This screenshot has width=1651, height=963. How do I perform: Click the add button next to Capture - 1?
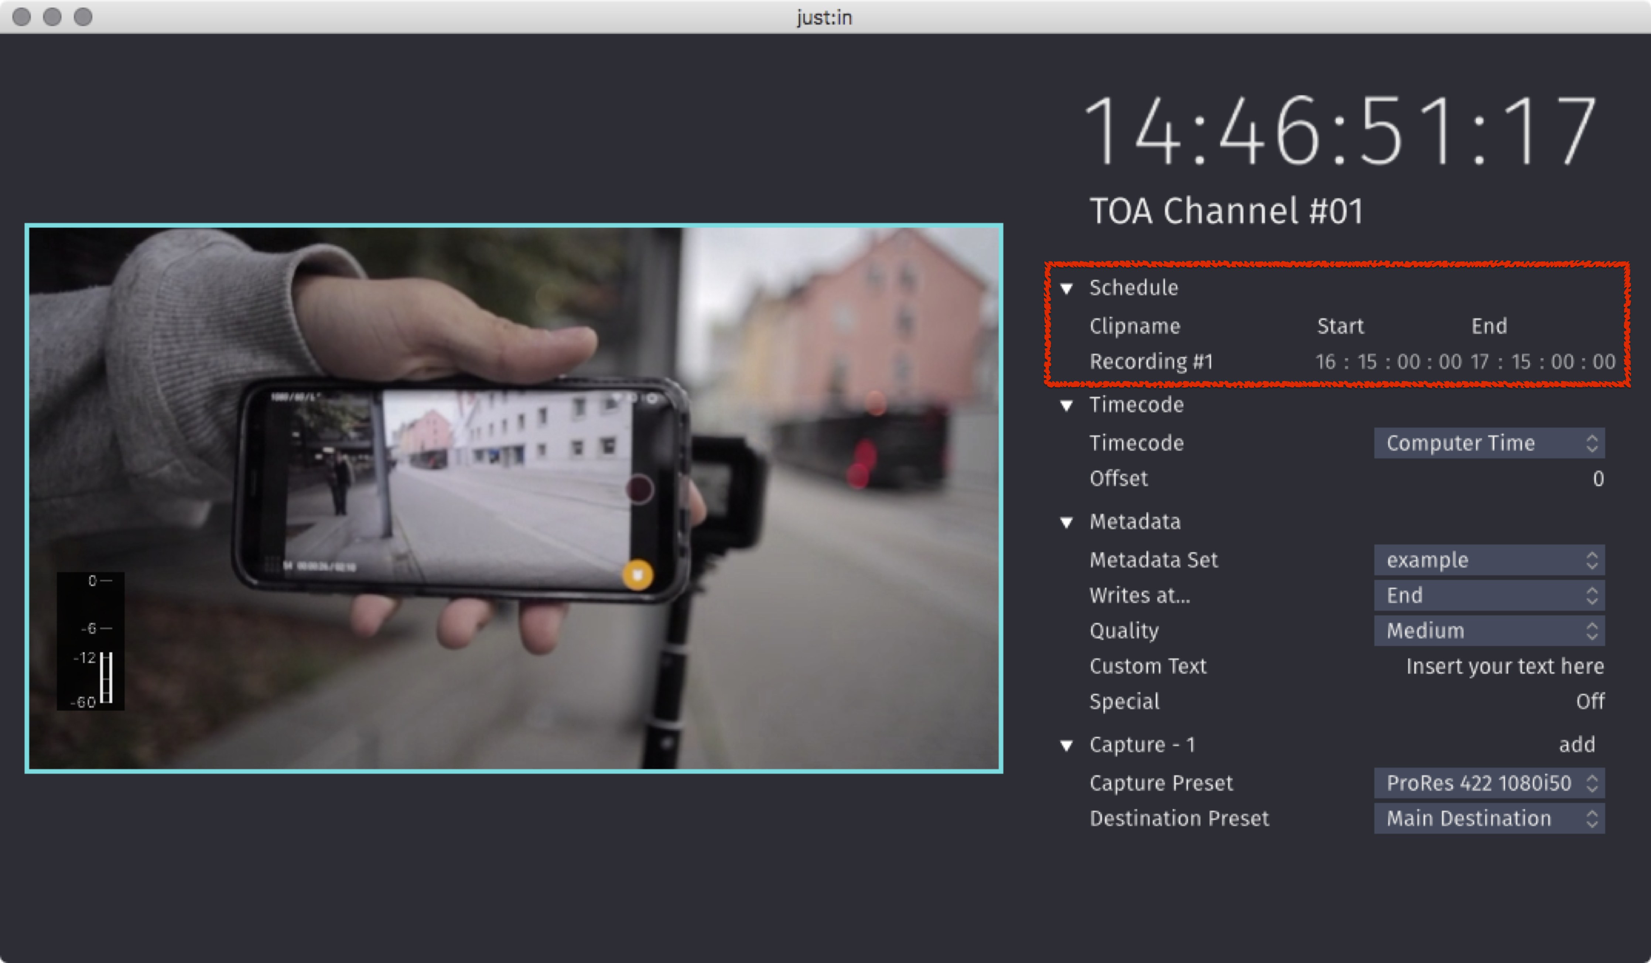click(1577, 745)
